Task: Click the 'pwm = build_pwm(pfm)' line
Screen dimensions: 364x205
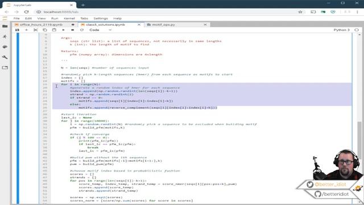Action: click(x=92, y=164)
